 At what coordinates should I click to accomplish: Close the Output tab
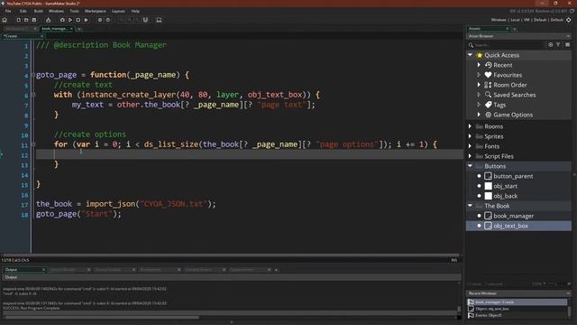43,270
